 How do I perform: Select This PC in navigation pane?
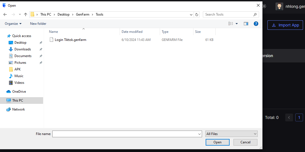(x=18, y=100)
